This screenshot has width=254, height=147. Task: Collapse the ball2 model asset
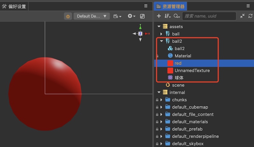(162, 41)
